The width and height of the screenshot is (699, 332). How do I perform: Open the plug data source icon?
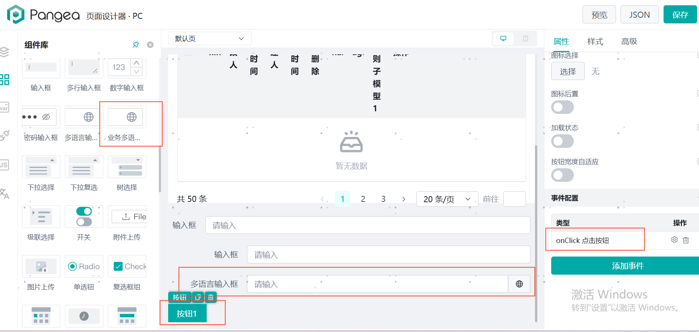click(4, 135)
